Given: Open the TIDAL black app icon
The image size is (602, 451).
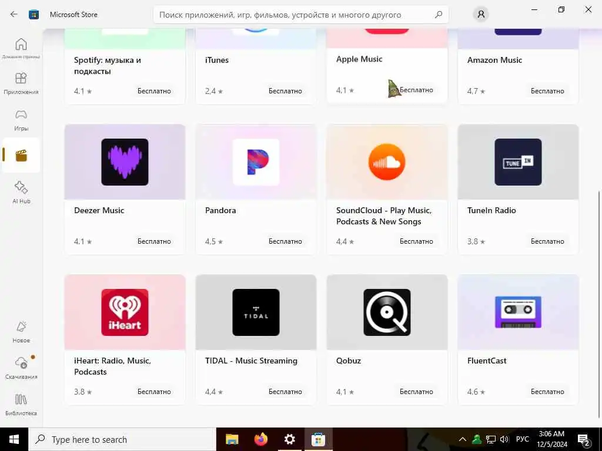Looking at the screenshot, I should 256,312.
